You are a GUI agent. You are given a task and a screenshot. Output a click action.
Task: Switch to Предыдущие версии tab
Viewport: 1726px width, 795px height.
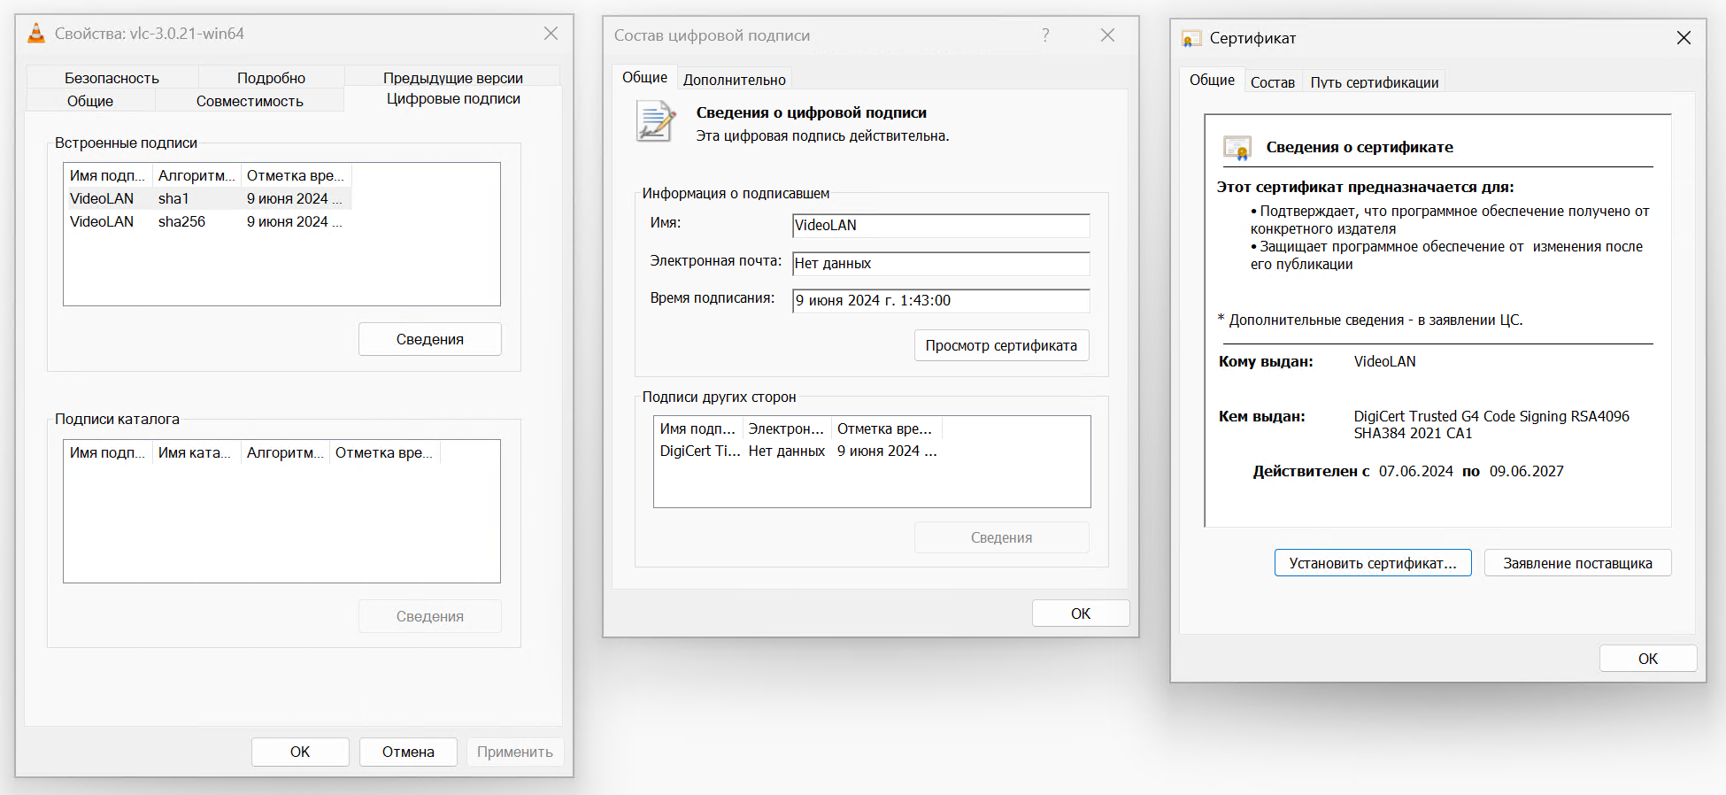[452, 78]
